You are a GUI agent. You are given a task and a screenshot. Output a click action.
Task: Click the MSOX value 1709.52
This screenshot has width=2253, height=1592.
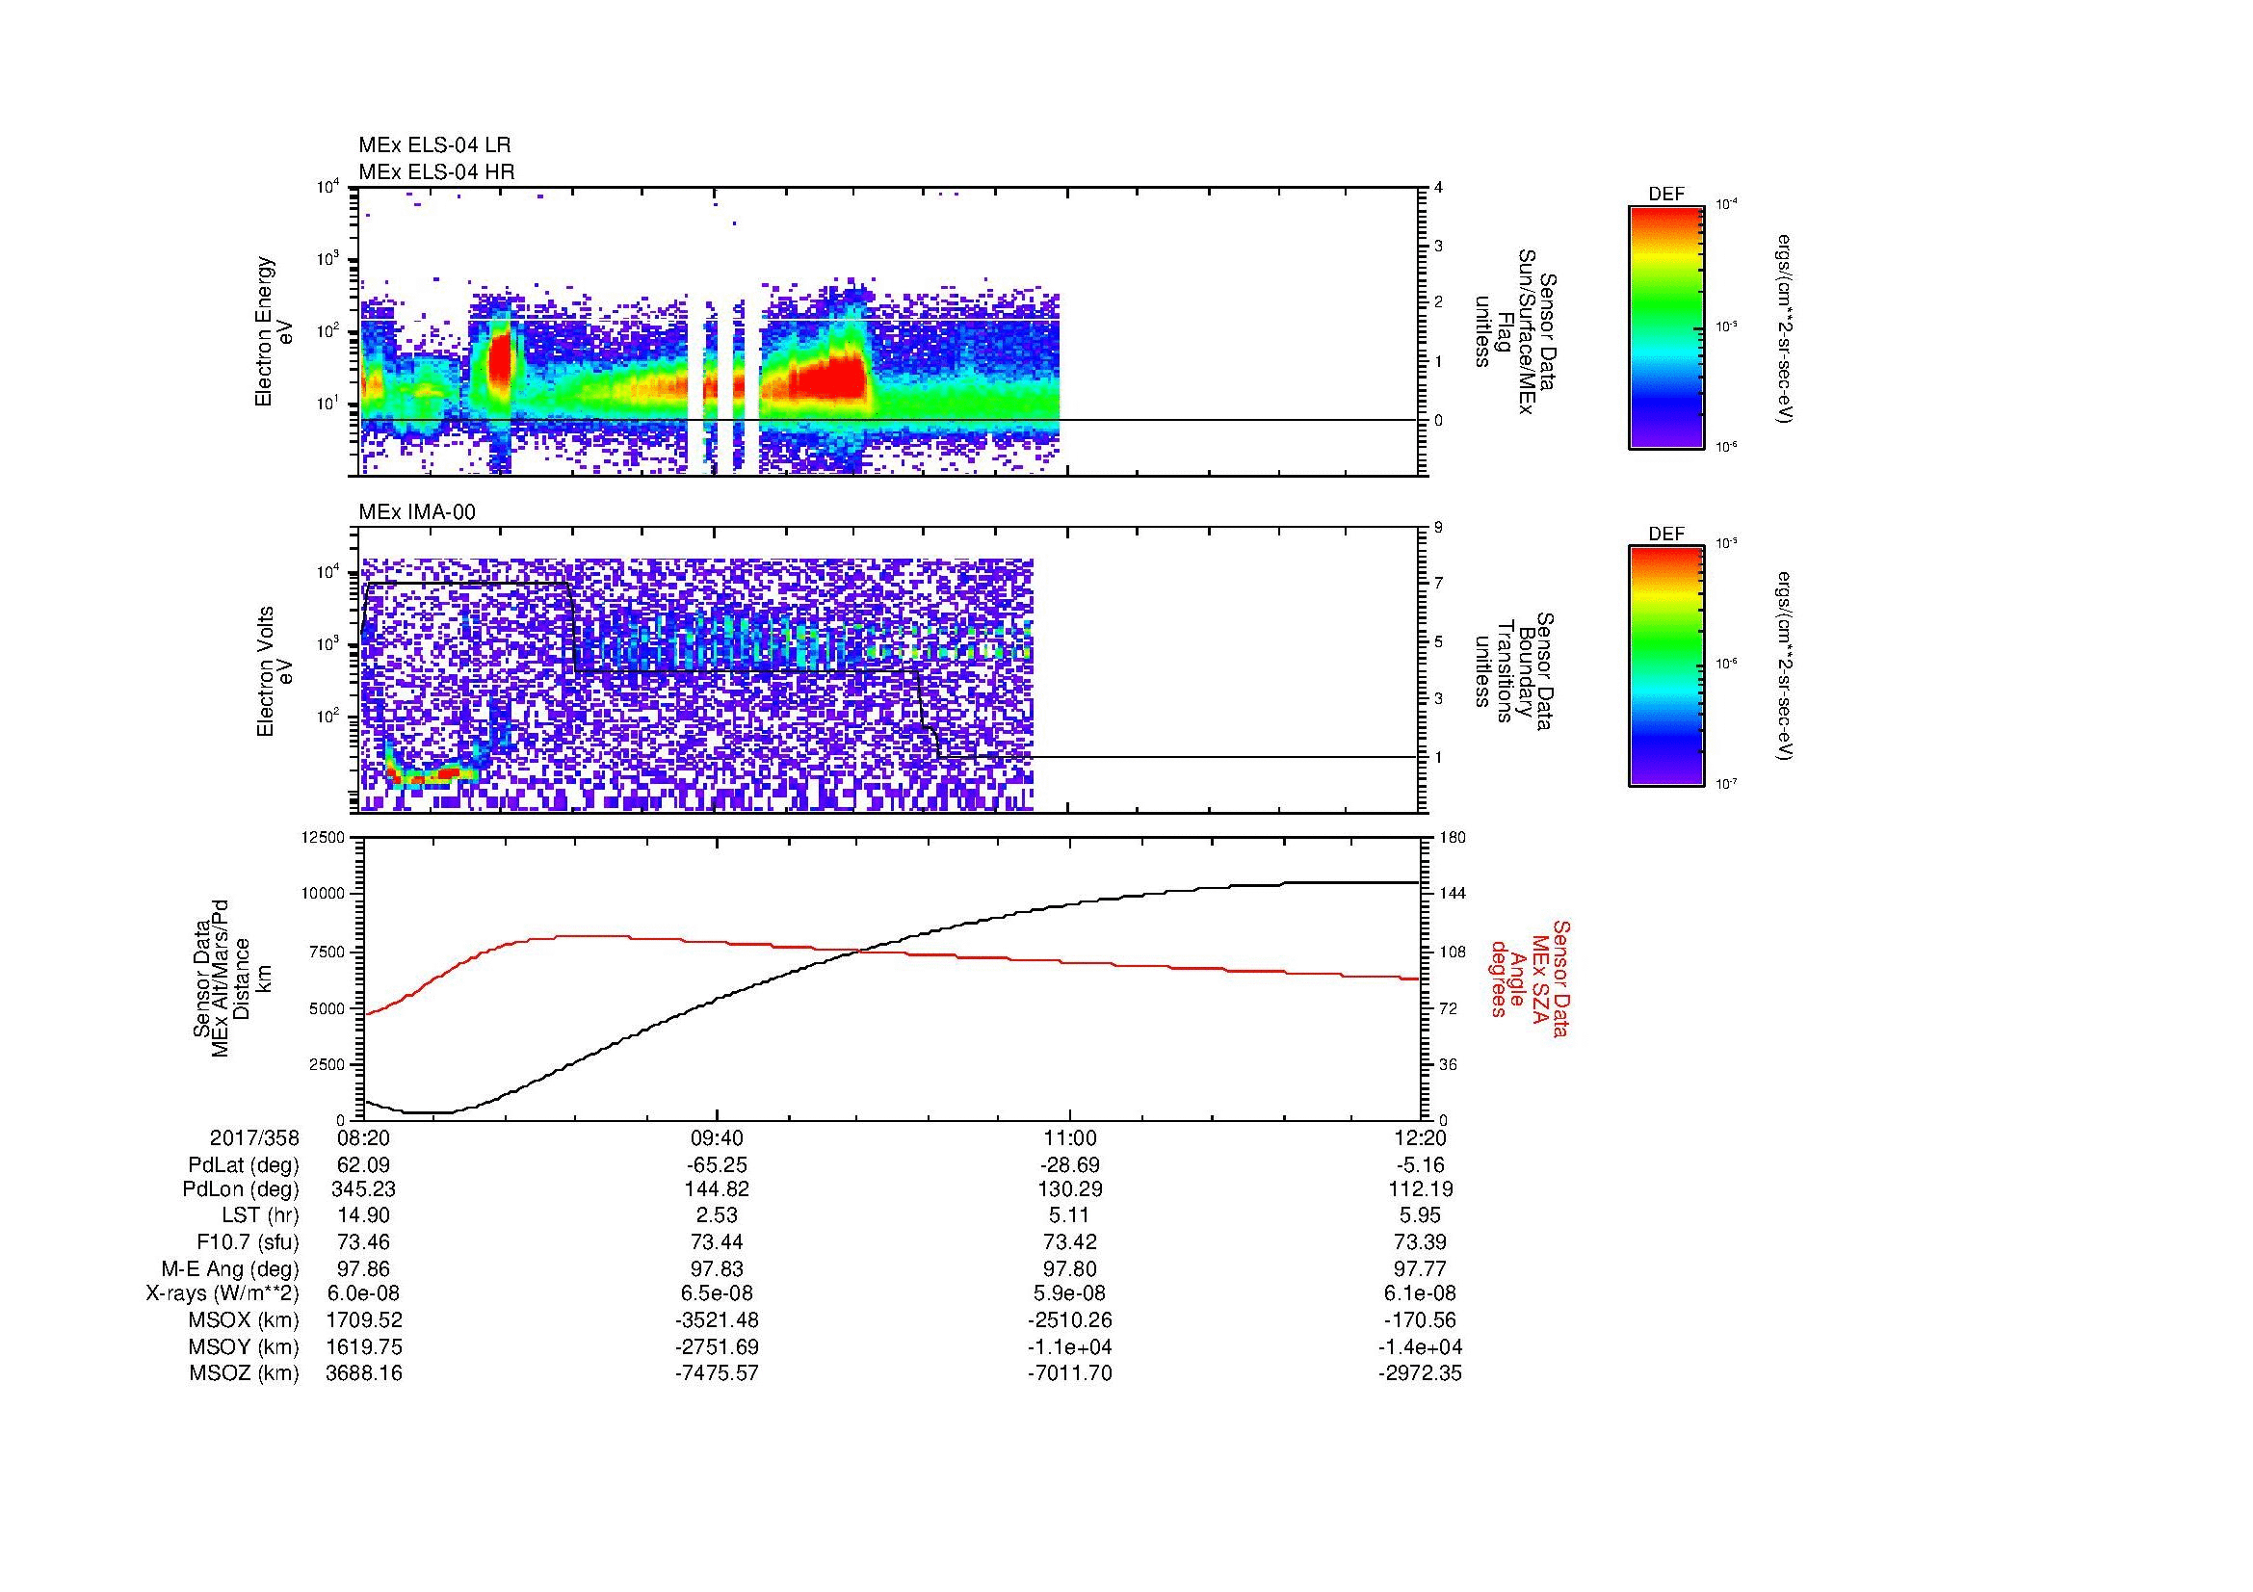[x=363, y=1320]
